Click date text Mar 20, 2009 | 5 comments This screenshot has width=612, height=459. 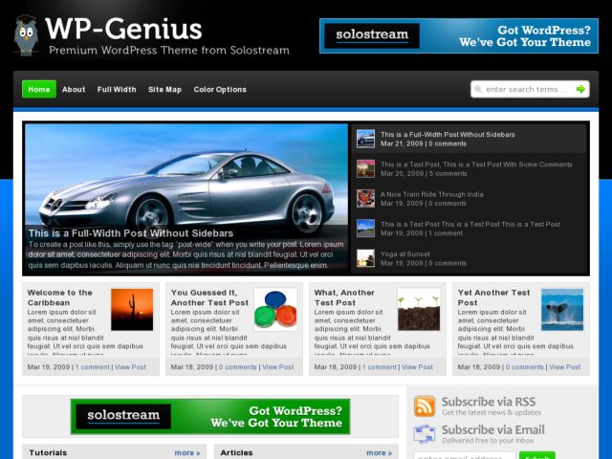coord(424,174)
